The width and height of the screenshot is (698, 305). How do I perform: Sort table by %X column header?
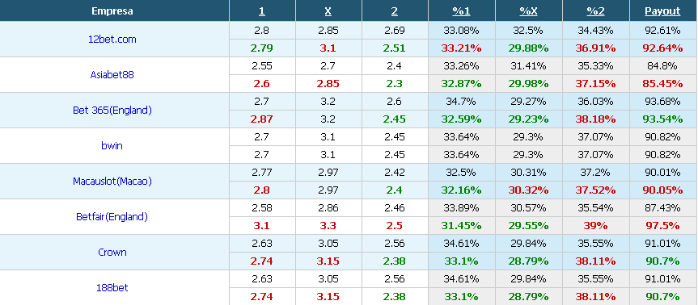528,11
